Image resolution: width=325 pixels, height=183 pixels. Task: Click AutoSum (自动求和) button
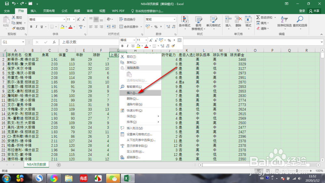[x=265, y=18]
